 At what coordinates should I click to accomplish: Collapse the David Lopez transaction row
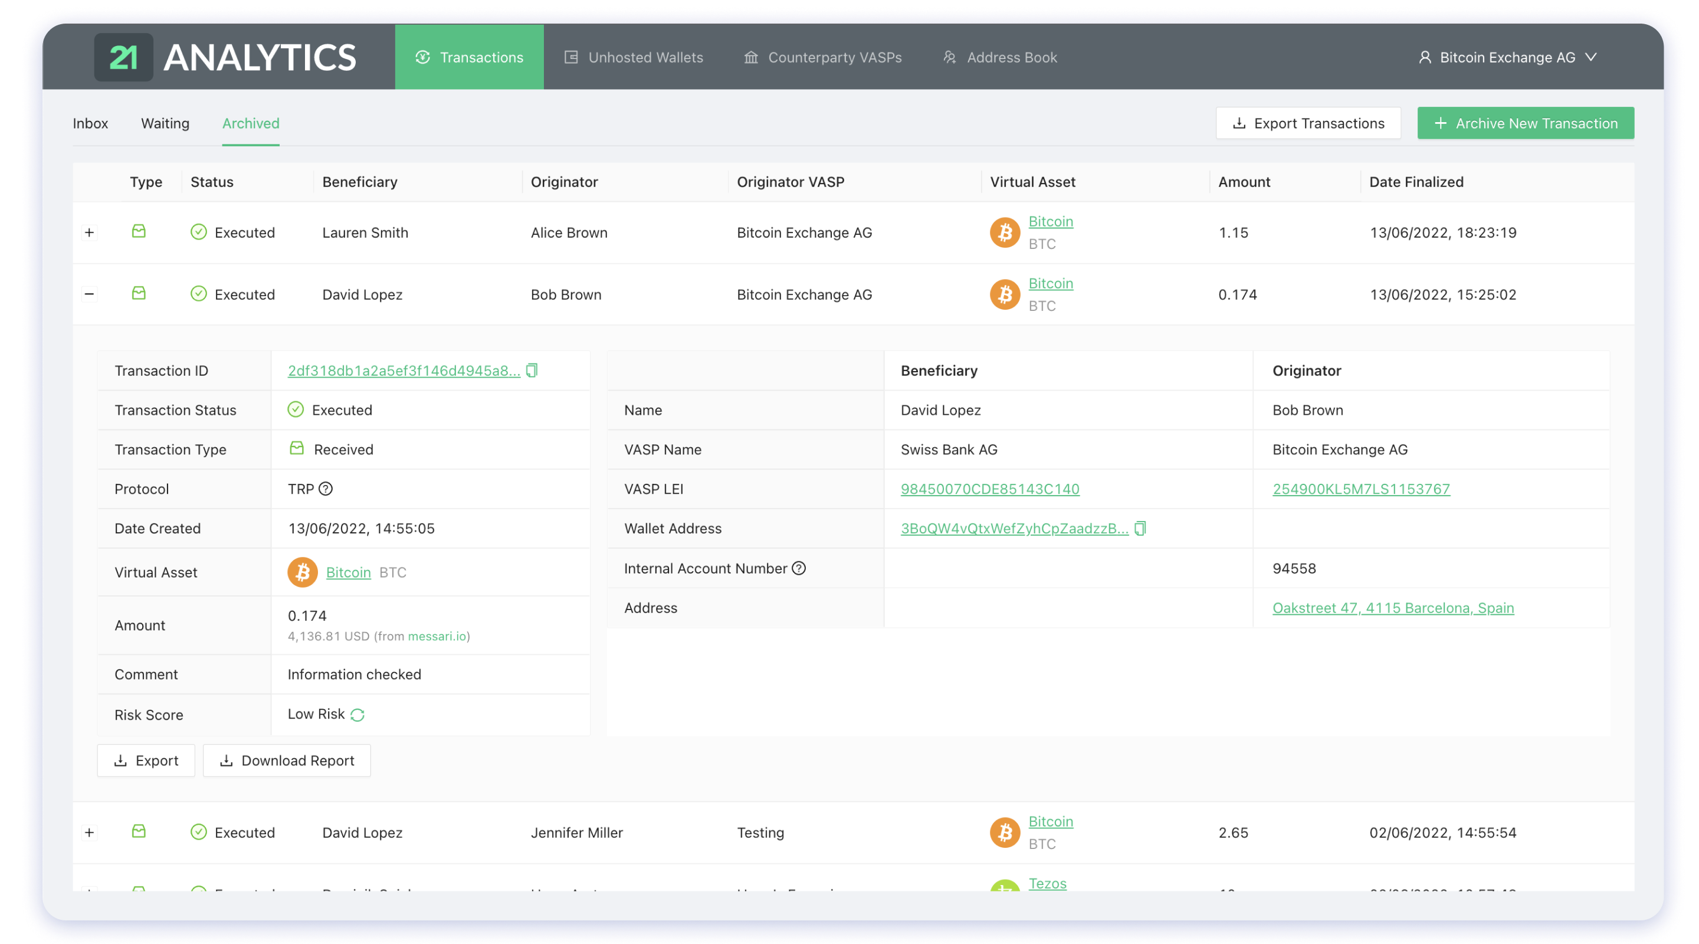[90, 294]
